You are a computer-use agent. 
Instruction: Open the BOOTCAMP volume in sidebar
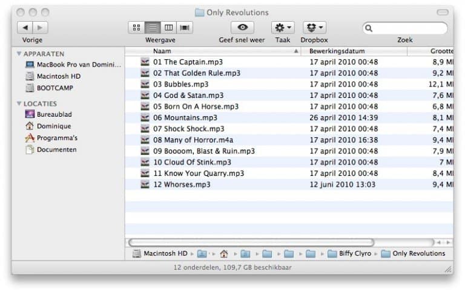click(49, 88)
